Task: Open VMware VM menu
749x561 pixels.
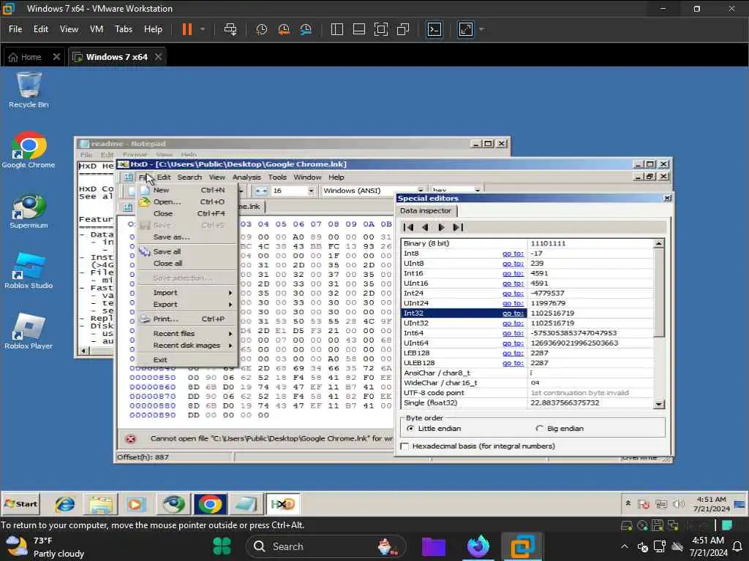Action: 97,29
